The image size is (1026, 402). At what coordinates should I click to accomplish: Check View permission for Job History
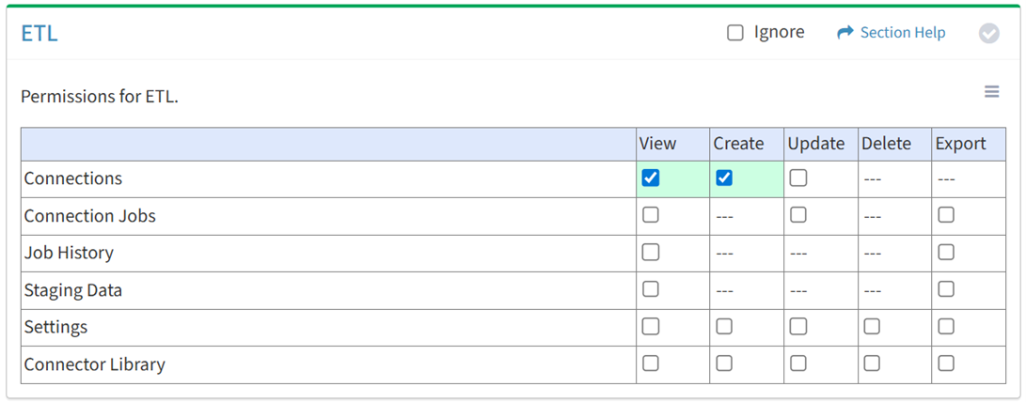click(x=651, y=252)
